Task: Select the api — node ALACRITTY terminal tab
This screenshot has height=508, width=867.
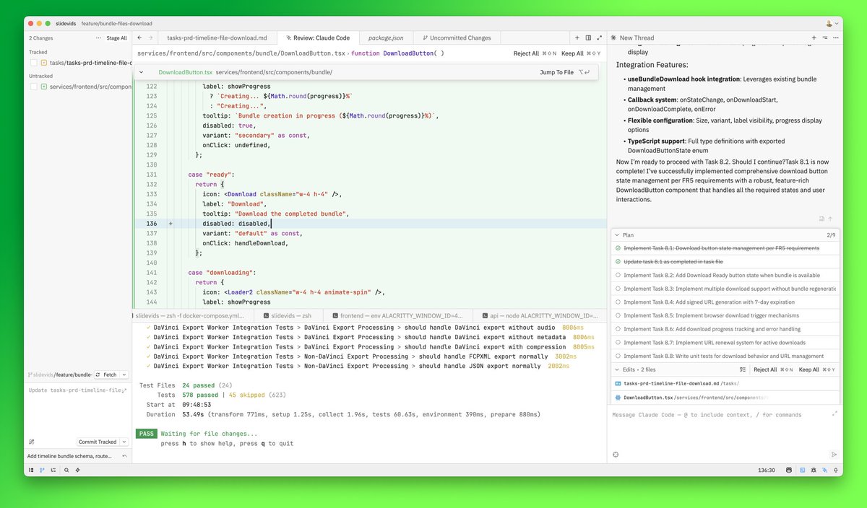Action: pos(539,315)
